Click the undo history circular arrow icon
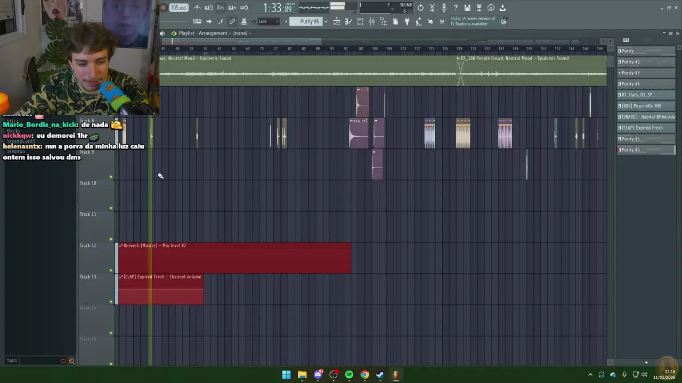This screenshot has height=383, width=682. click(x=420, y=7)
